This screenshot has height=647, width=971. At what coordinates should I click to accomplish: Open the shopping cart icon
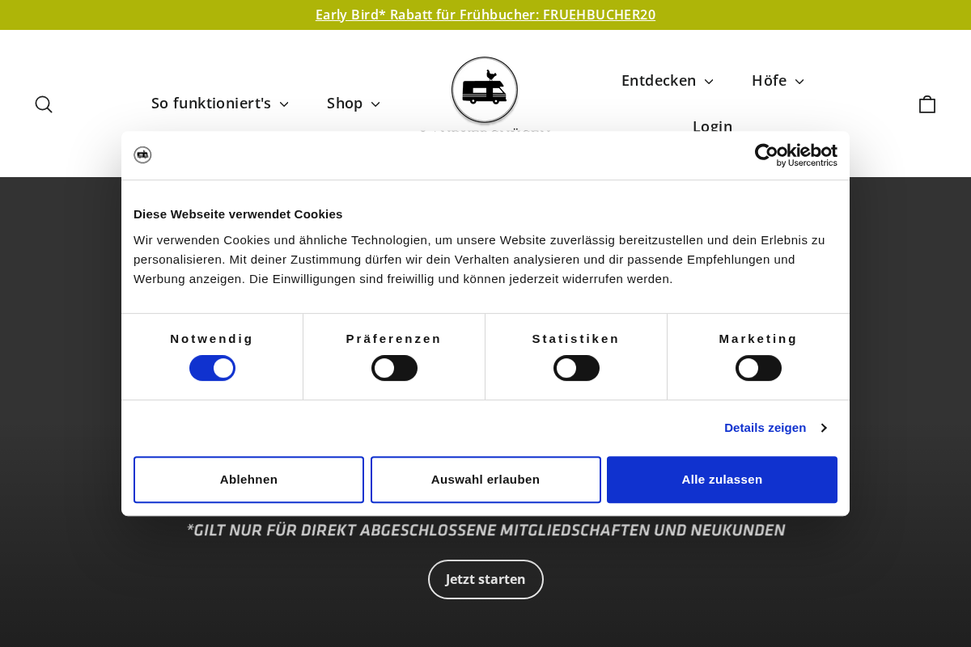pos(926,104)
